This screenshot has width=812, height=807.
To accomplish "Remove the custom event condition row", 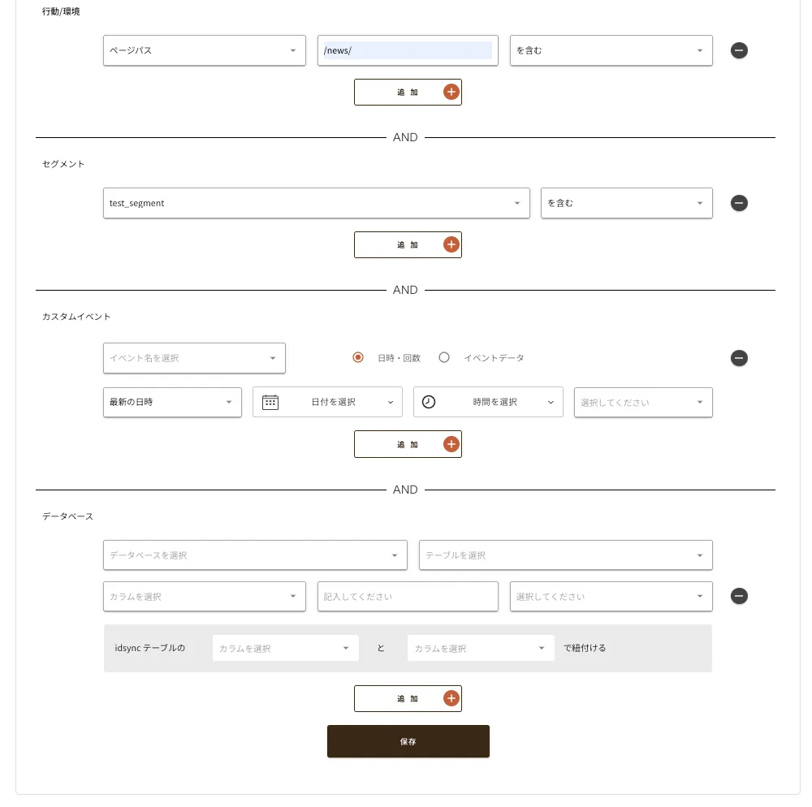I will [x=739, y=358].
